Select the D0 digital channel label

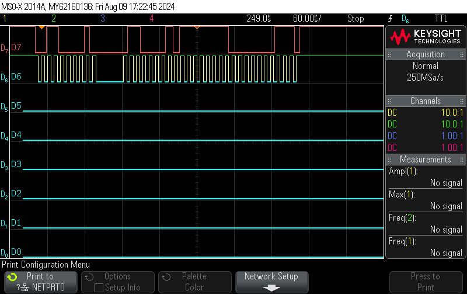click(16, 252)
